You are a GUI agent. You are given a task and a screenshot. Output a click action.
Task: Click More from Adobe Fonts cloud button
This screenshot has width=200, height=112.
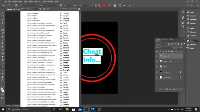click(79, 9)
